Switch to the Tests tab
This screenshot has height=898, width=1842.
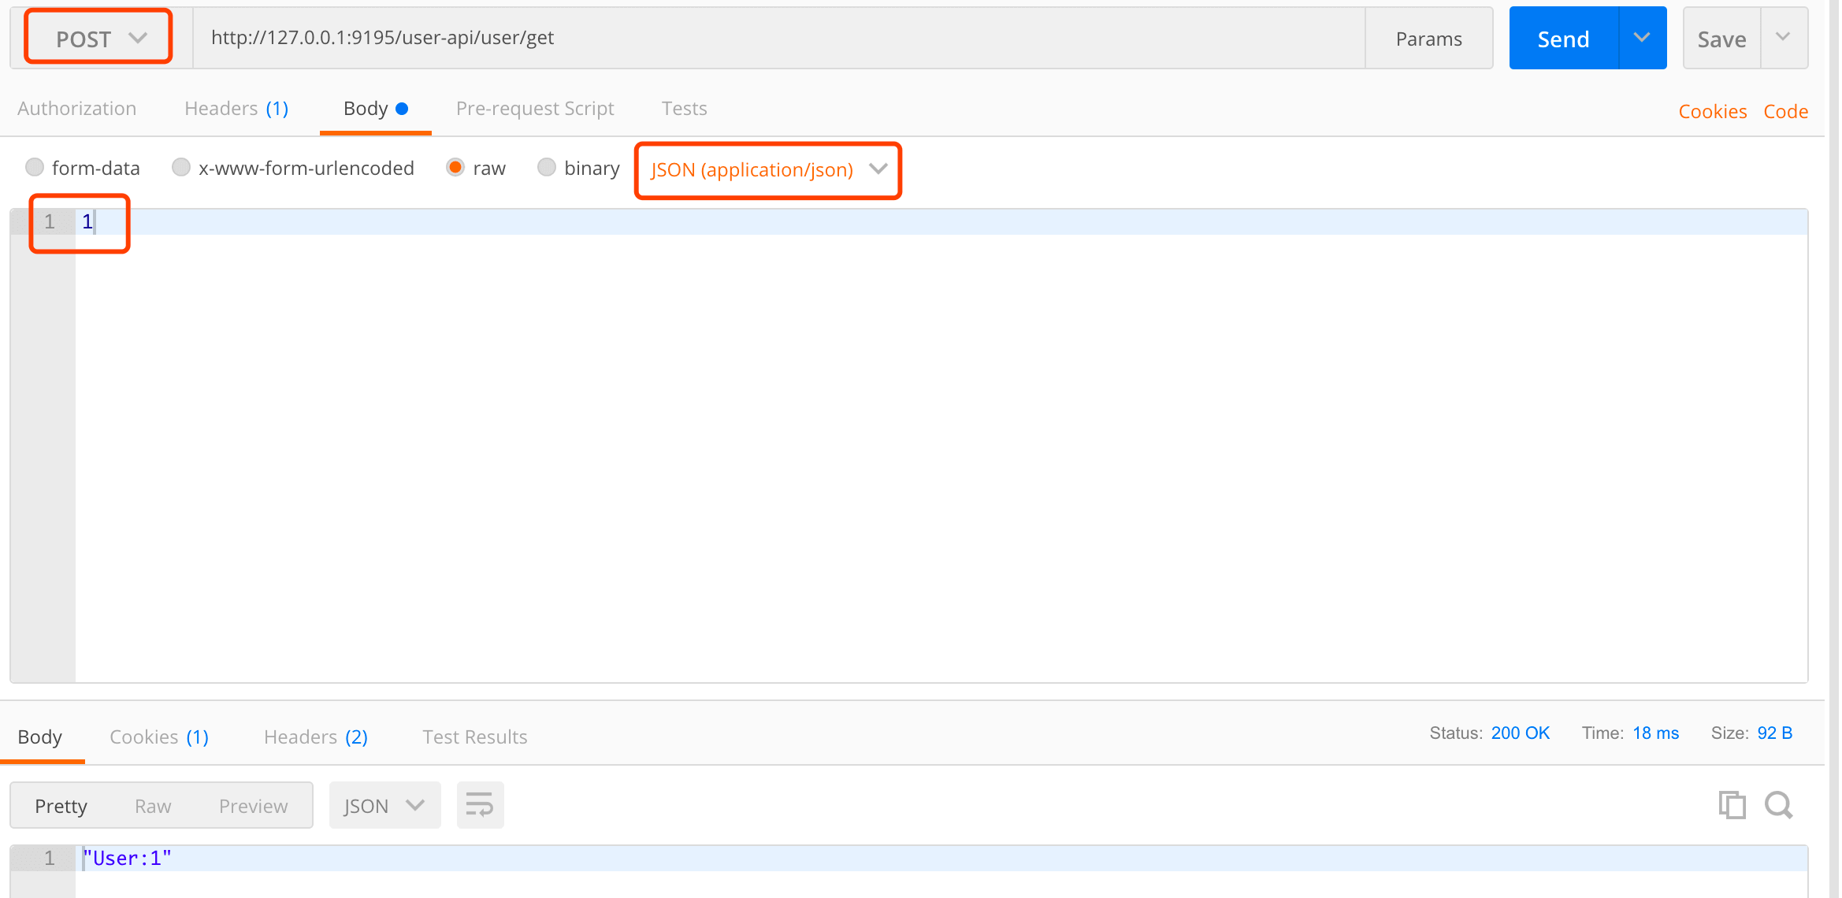click(x=684, y=109)
